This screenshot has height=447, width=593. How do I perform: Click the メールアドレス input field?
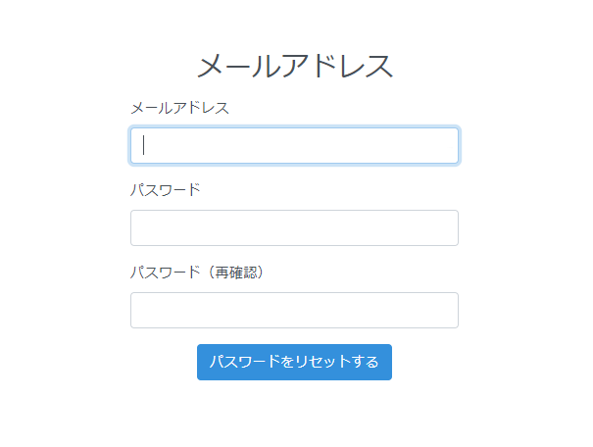pyautogui.click(x=294, y=146)
